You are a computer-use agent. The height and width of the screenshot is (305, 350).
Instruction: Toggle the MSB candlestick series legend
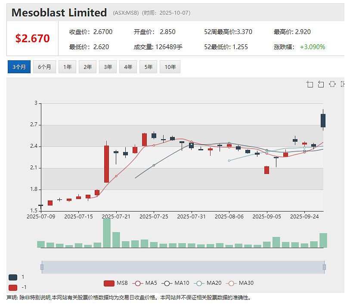116,283
